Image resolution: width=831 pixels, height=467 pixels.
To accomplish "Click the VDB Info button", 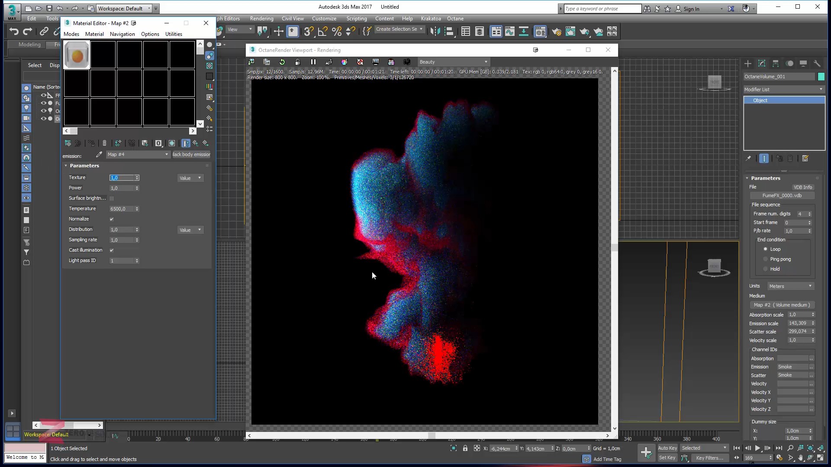I will (x=803, y=187).
